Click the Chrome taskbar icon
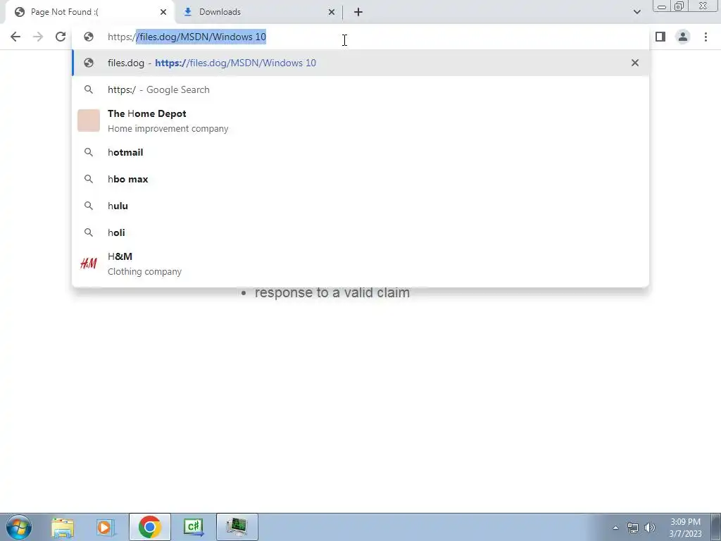721x541 pixels. coord(149,527)
